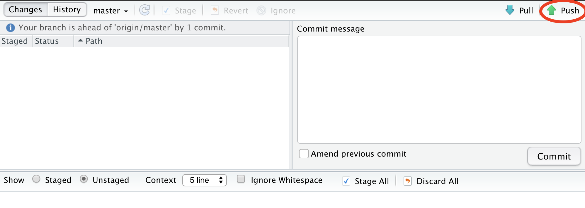Click the Revert icon in the toolbar
The width and height of the screenshot is (585, 208).
point(215,11)
